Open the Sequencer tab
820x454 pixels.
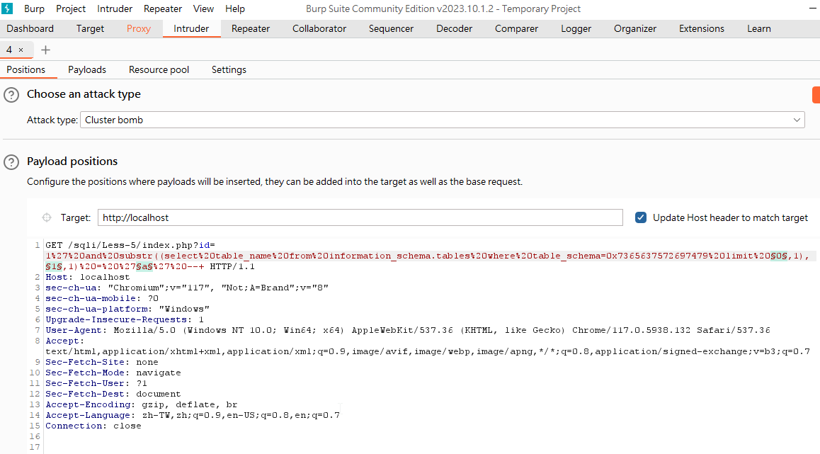point(391,29)
